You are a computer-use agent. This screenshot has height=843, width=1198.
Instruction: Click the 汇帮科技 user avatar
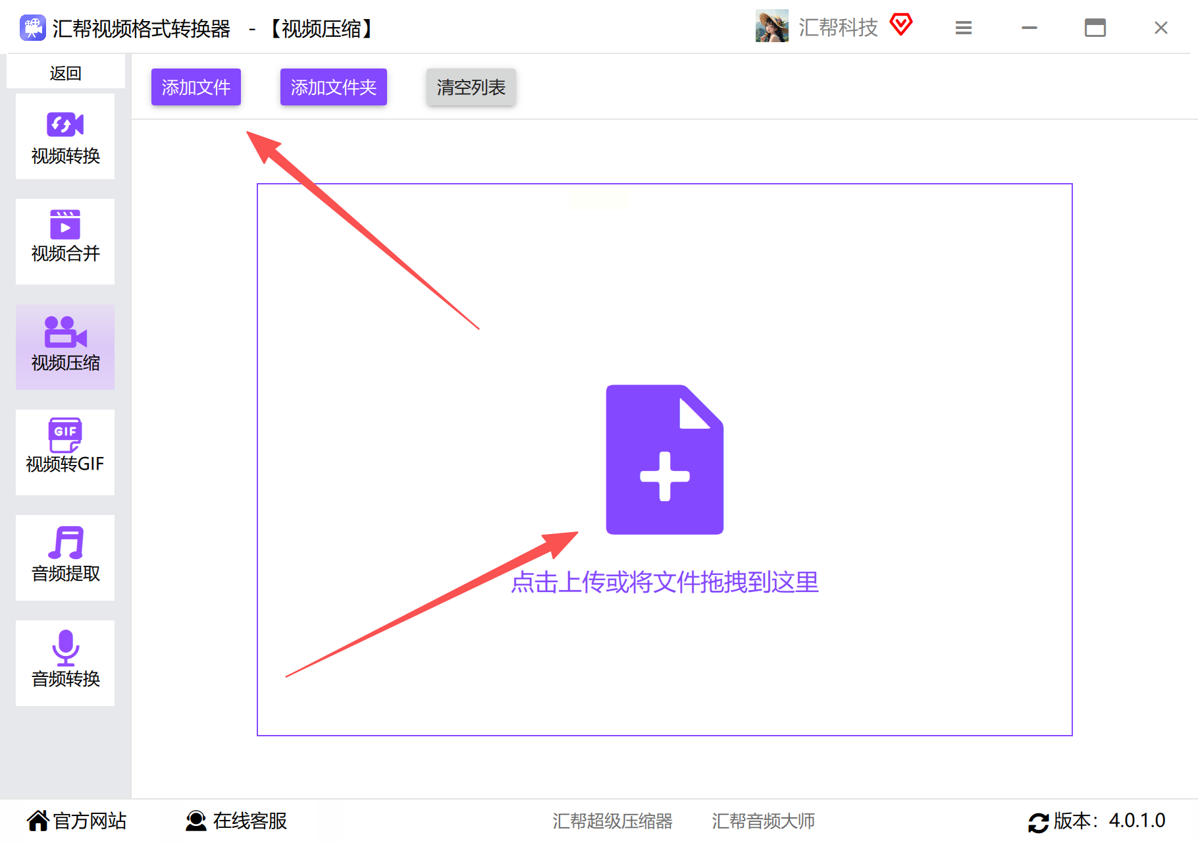pos(772,26)
